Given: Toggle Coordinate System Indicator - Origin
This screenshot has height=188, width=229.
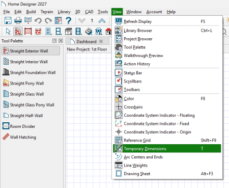Looking at the screenshot, I should 167,132.
